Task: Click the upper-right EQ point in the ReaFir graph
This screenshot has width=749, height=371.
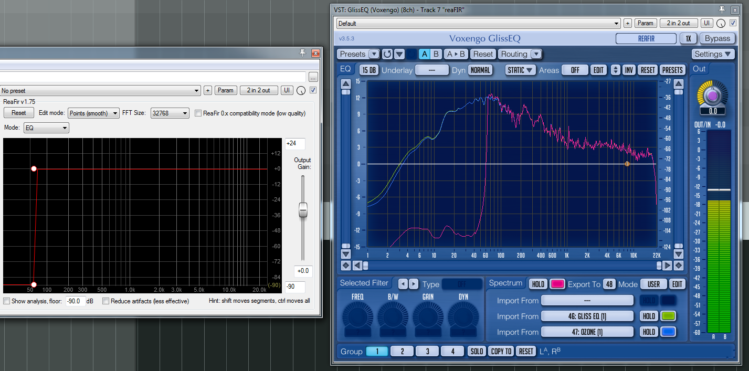Action: point(34,169)
